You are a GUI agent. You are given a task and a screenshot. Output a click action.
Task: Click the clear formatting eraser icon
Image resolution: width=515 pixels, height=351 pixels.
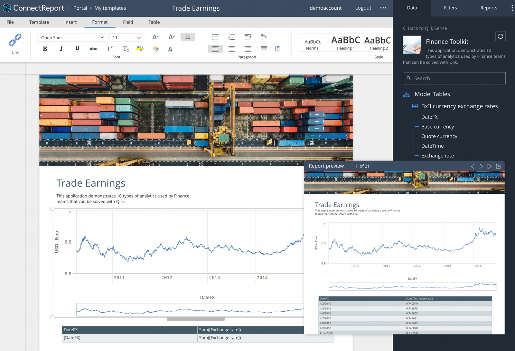pos(156,49)
